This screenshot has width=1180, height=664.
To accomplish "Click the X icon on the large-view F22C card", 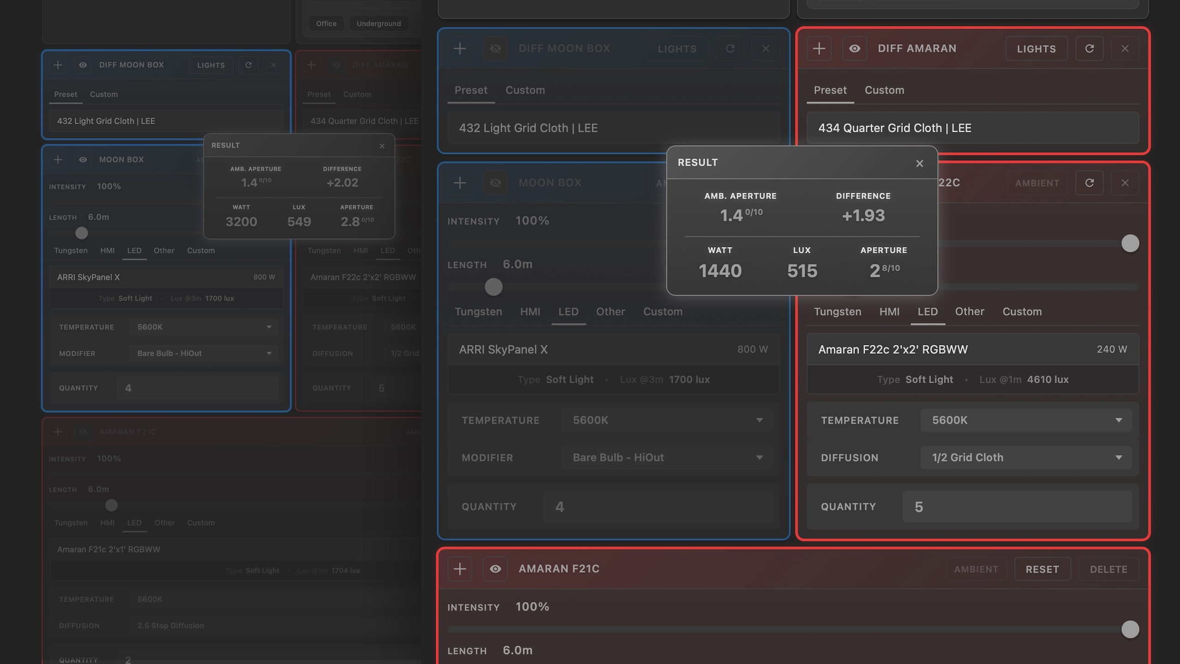I will click(1125, 183).
